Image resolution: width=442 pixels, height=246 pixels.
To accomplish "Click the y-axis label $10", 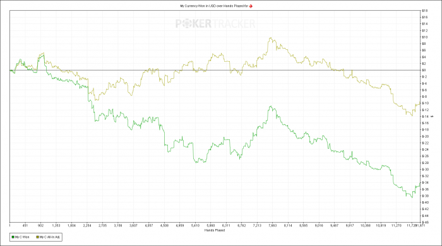I will [424, 37].
